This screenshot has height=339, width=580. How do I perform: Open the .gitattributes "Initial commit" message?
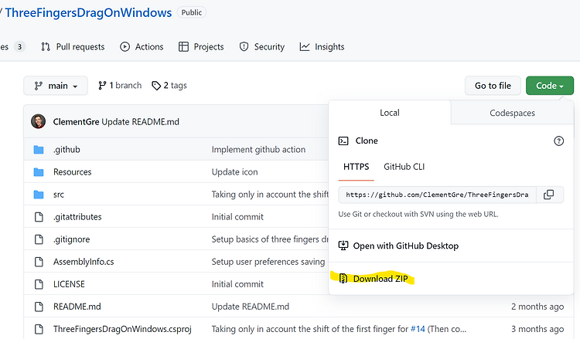237,217
